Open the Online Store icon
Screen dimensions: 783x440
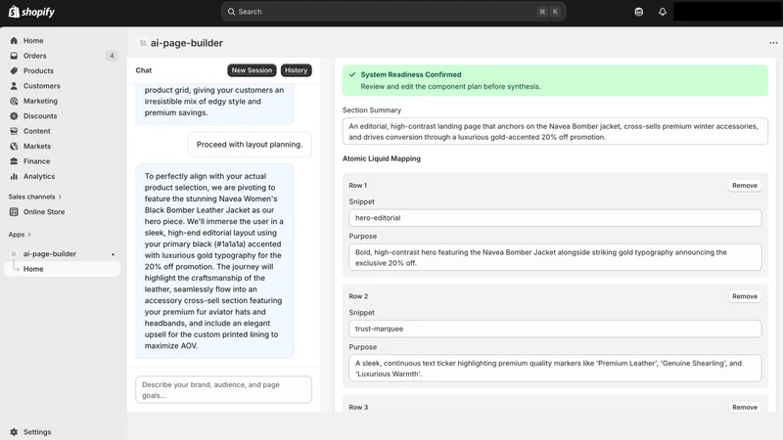click(x=14, y=211)
